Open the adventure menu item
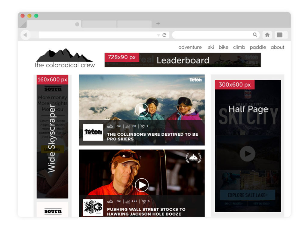The width and height of the screenshot is (308, 231). 190,47
